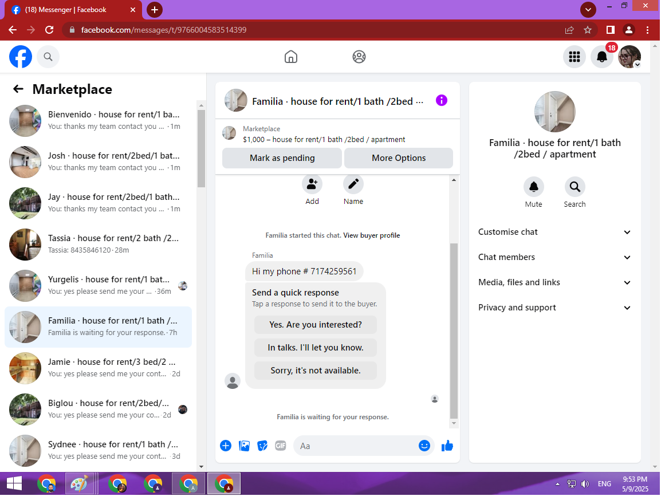Expand Chat members section
661x496 pixels.
tap(554, 257)
